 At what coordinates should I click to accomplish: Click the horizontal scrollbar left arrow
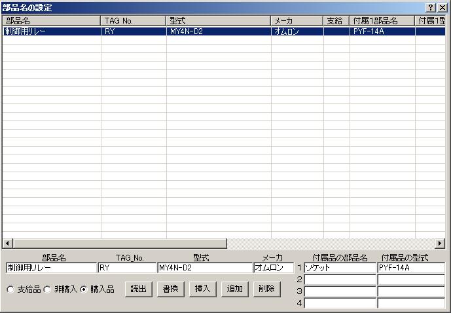coord(7,244)
